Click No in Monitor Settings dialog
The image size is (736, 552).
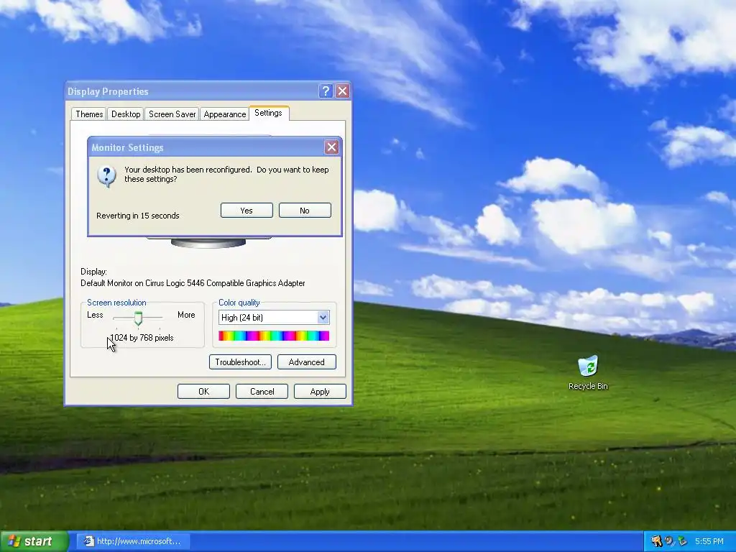point(305,211)
